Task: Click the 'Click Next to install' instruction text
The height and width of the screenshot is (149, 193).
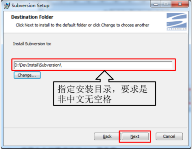Action: (x=82, y=25)
